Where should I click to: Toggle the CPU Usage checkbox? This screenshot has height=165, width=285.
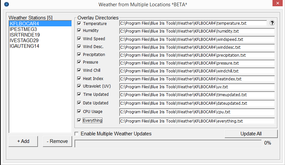(79, 111)
